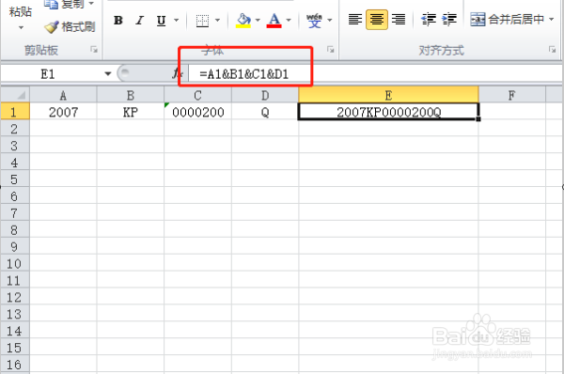Select column D header
Image resolution: width=564 pixels, height=374 pixels.
click(x=265, y=95)
